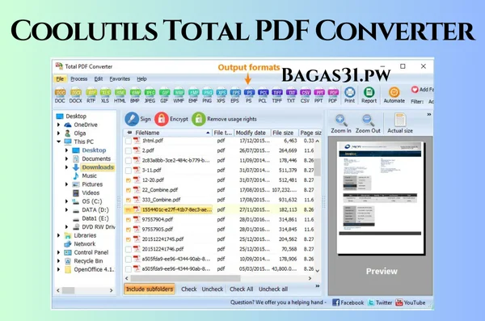Click the invoice preview thumbnail

381,198
